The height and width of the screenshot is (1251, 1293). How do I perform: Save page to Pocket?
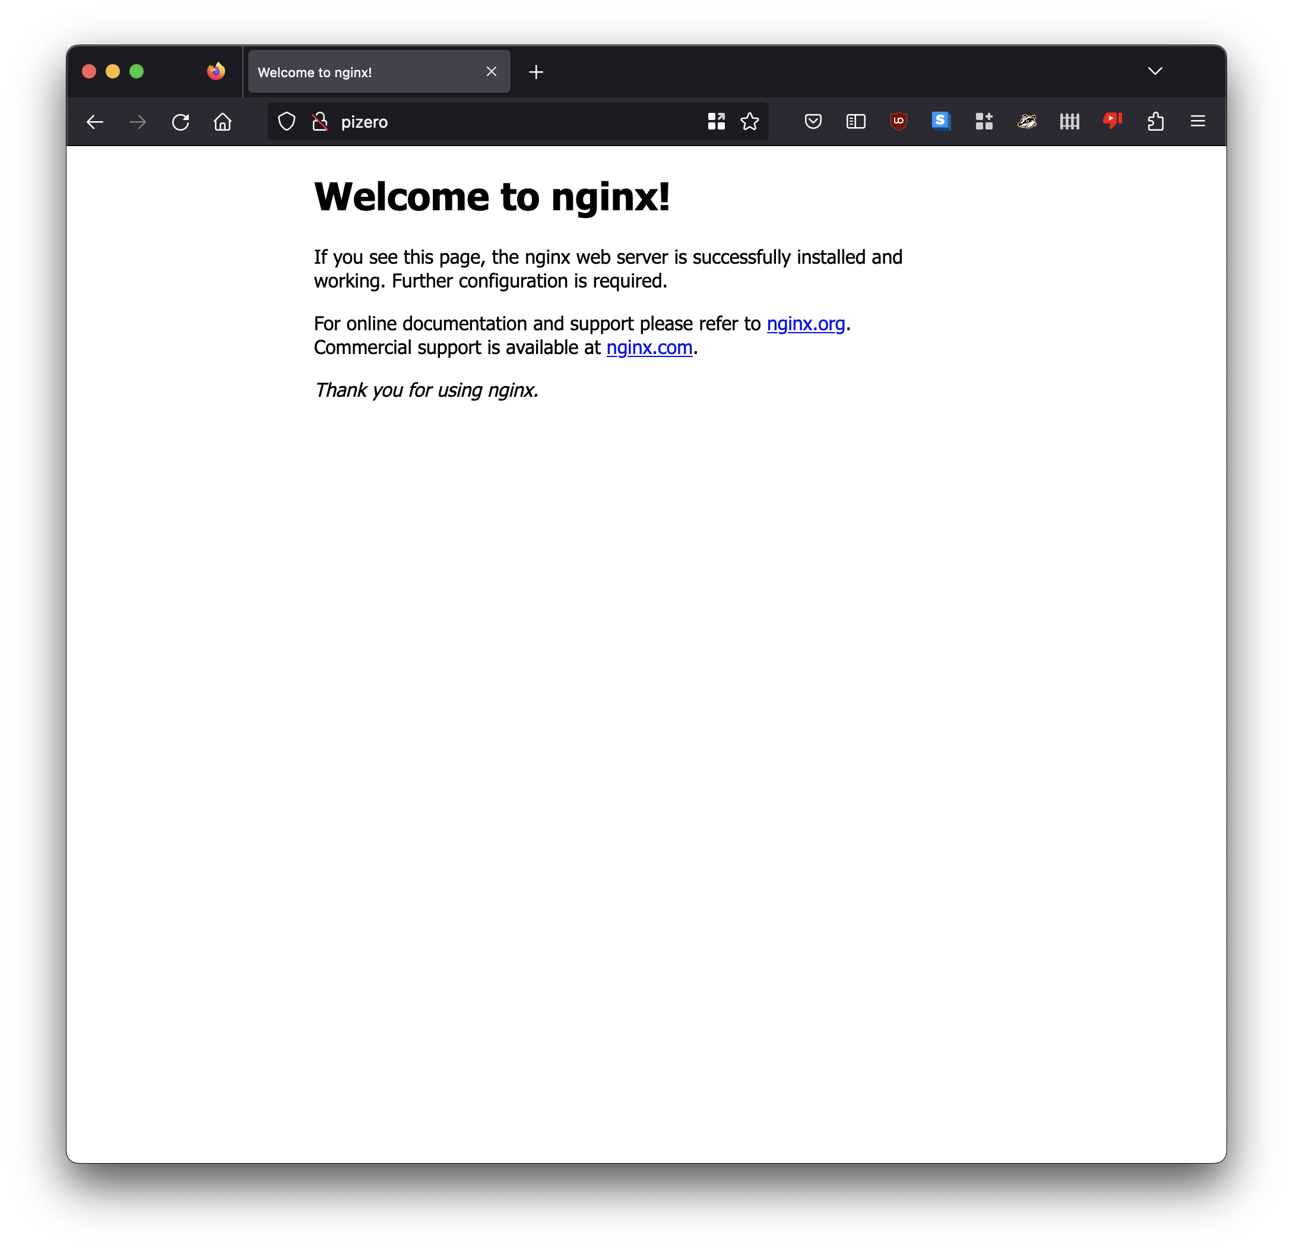(x=813, y=121)
